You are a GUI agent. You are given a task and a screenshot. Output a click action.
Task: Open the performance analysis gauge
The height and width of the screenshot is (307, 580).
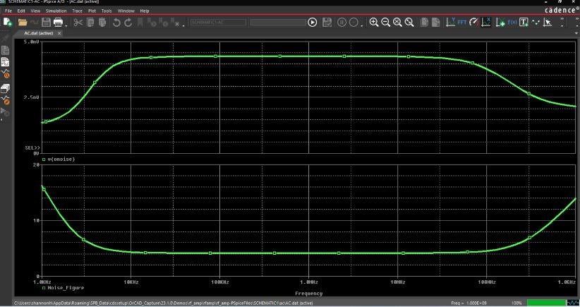(x=474, y=22)
